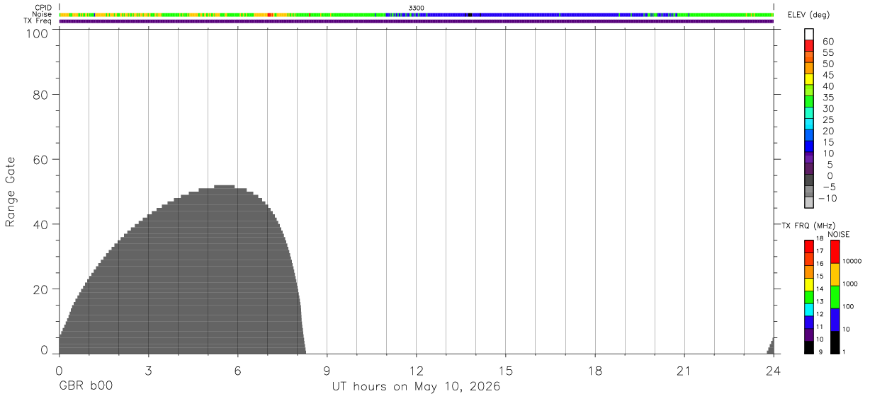Click the ELEV legend label '30'
This screenshot has width=870, height=401.
(827, 109)
